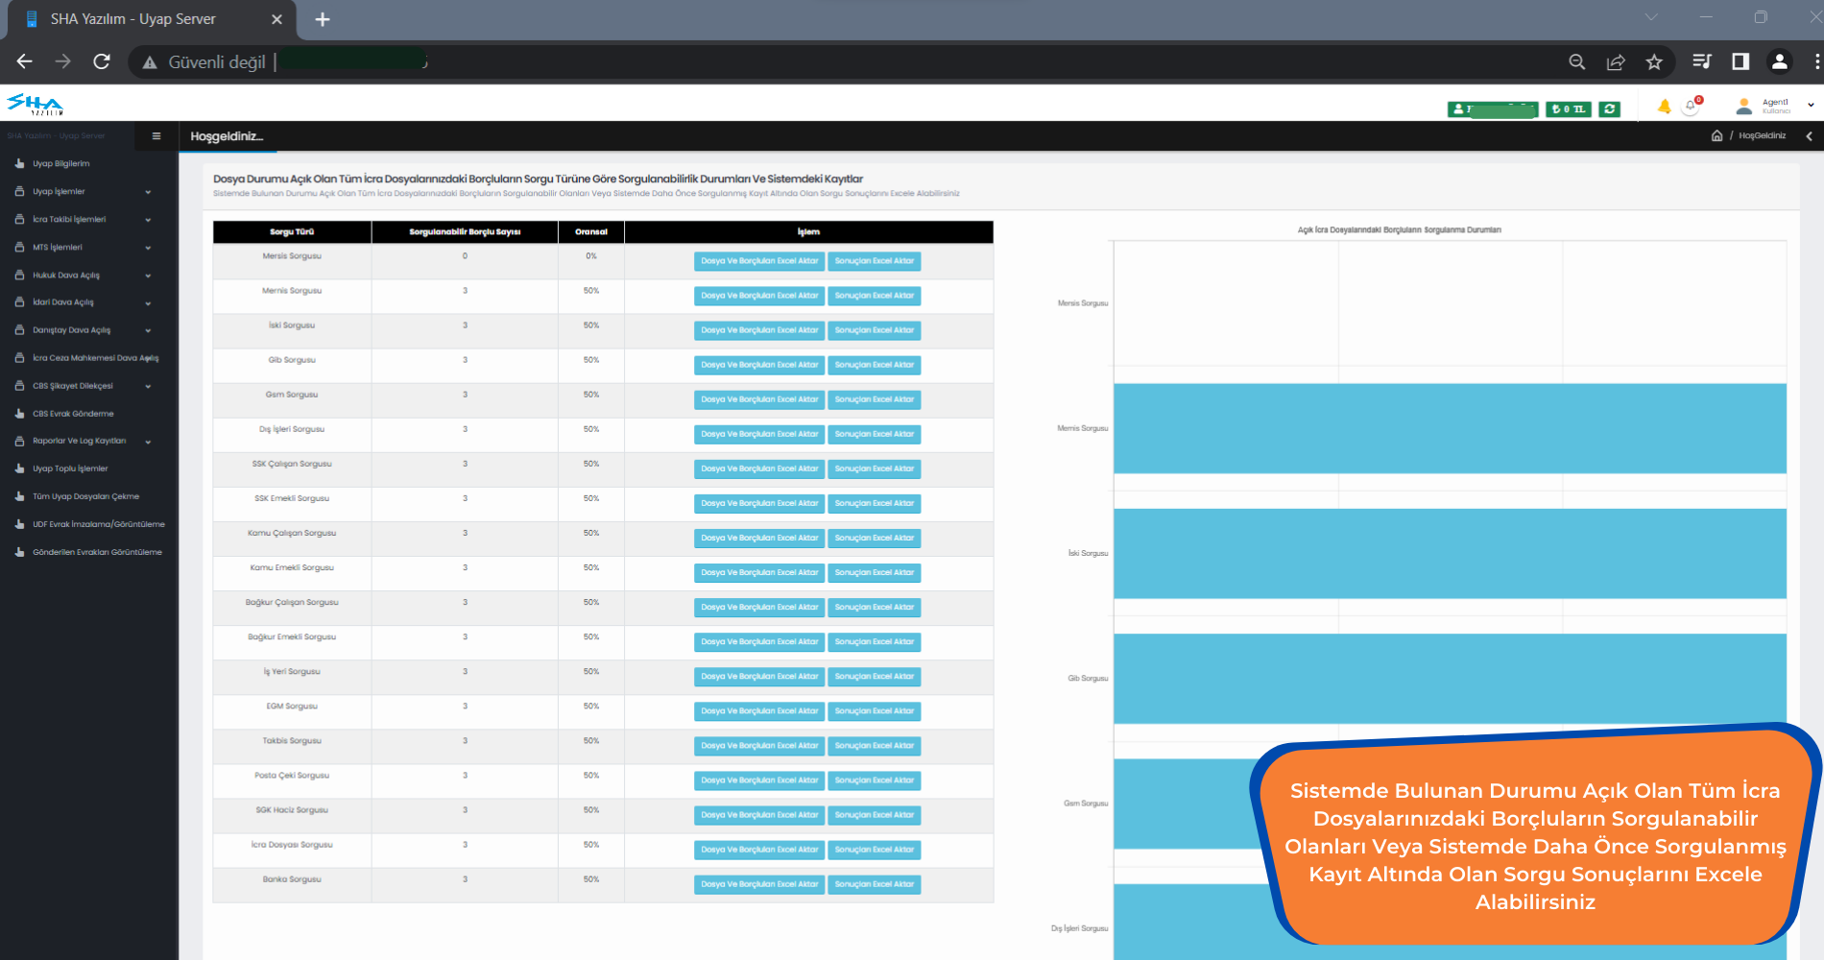
Task: Click the green refresh button
Action: 1610,109
